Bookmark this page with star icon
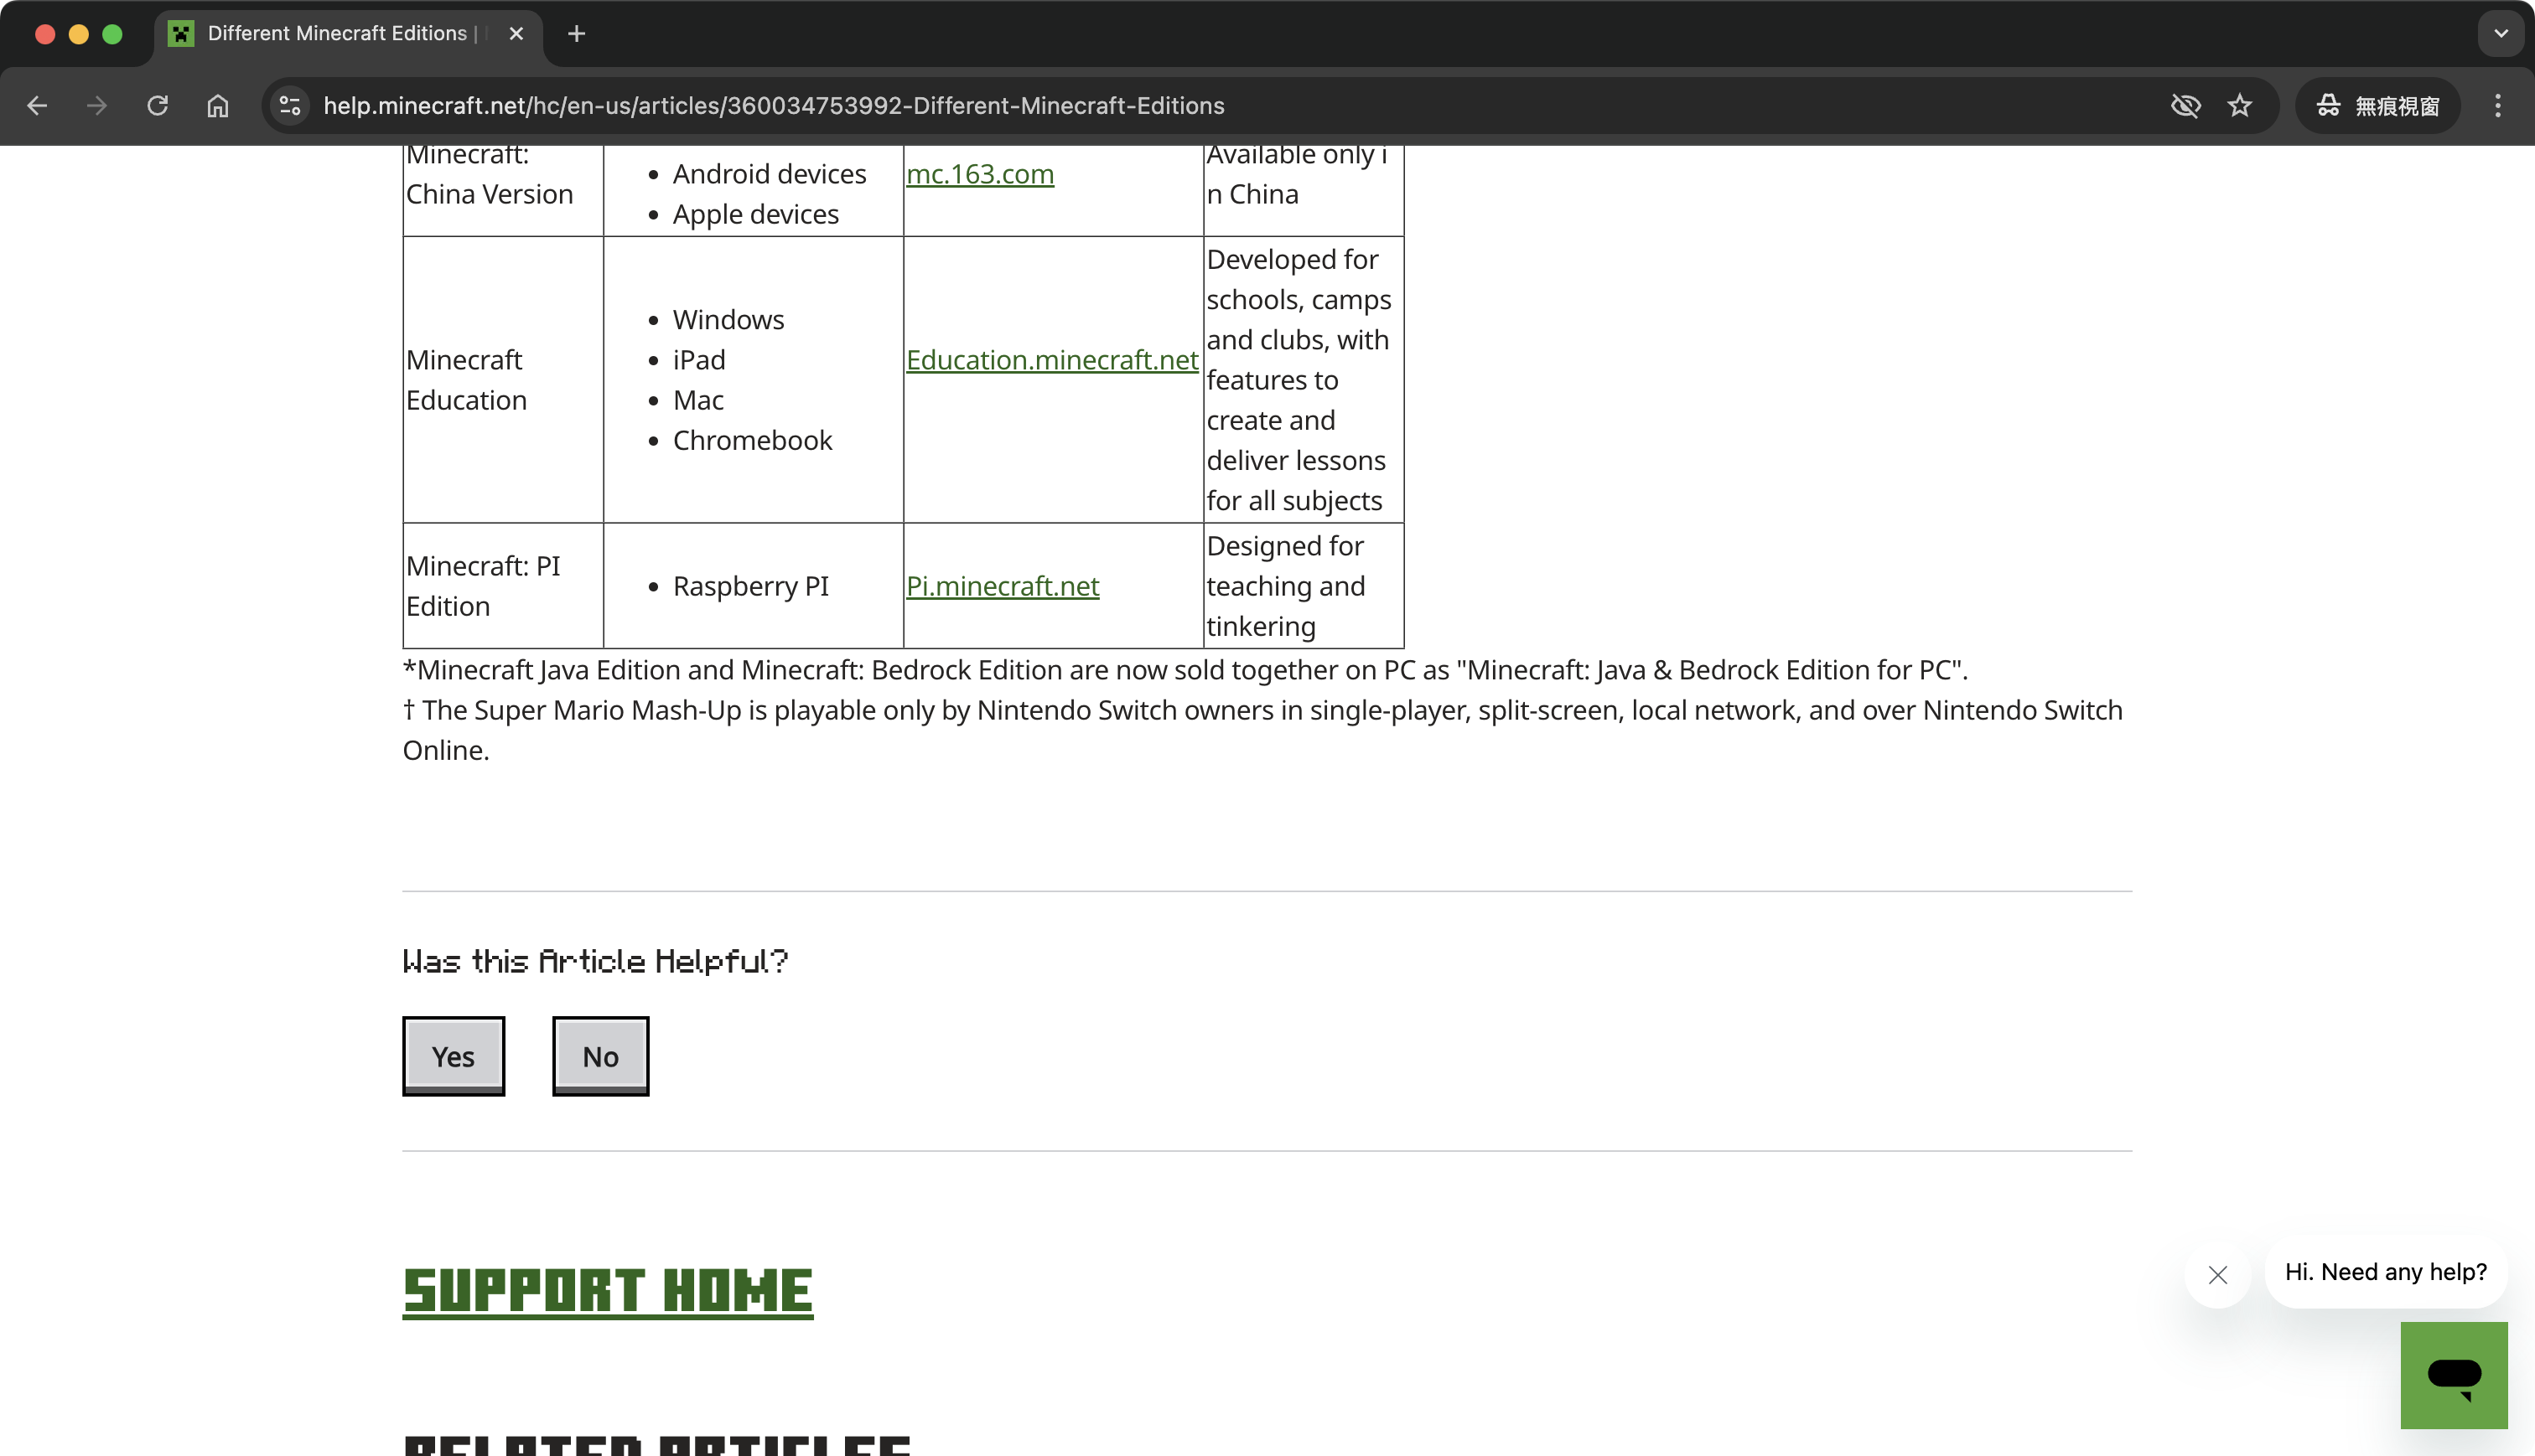The image size is (2535, 1456). tap(2240, 106)
